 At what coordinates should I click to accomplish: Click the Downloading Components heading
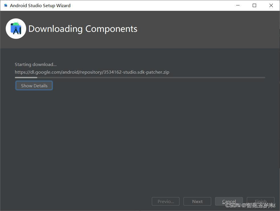(83, 29)
